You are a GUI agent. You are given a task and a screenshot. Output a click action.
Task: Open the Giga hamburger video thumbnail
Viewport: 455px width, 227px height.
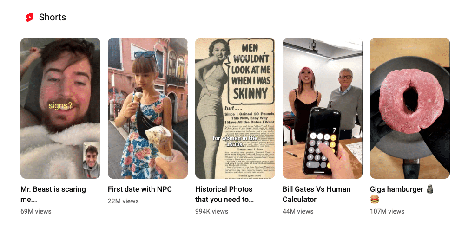coord(410,108)
